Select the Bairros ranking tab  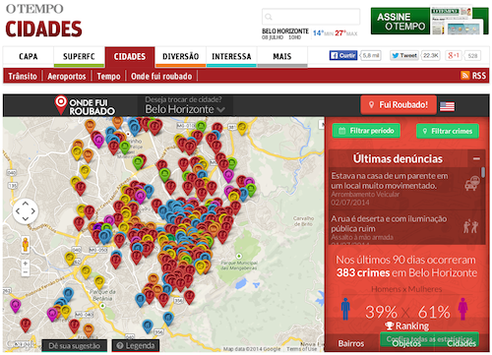(x=351, y=343)
